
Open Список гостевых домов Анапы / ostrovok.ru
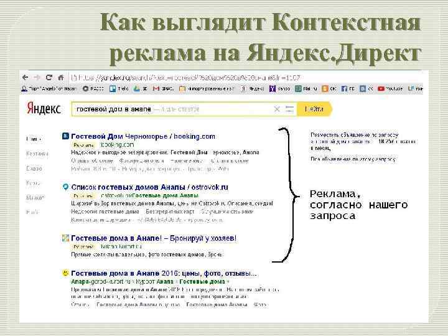pyautogui.click(x=150, y=187)
